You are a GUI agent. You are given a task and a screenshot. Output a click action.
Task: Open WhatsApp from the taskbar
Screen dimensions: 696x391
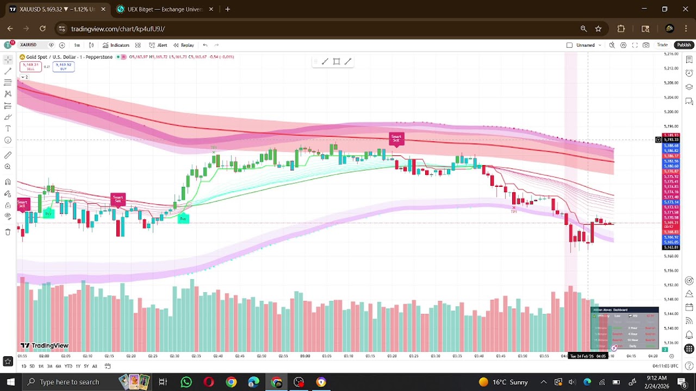[x=186, y=382]
